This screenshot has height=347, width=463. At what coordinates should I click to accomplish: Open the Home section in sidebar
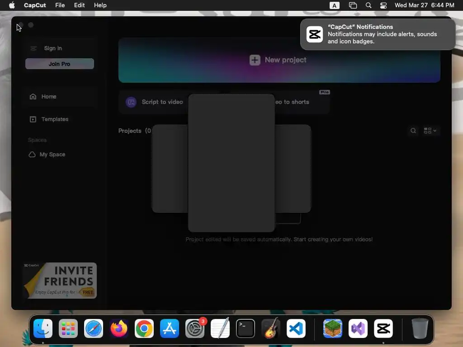pyautogui.click(x=59, y=97)
